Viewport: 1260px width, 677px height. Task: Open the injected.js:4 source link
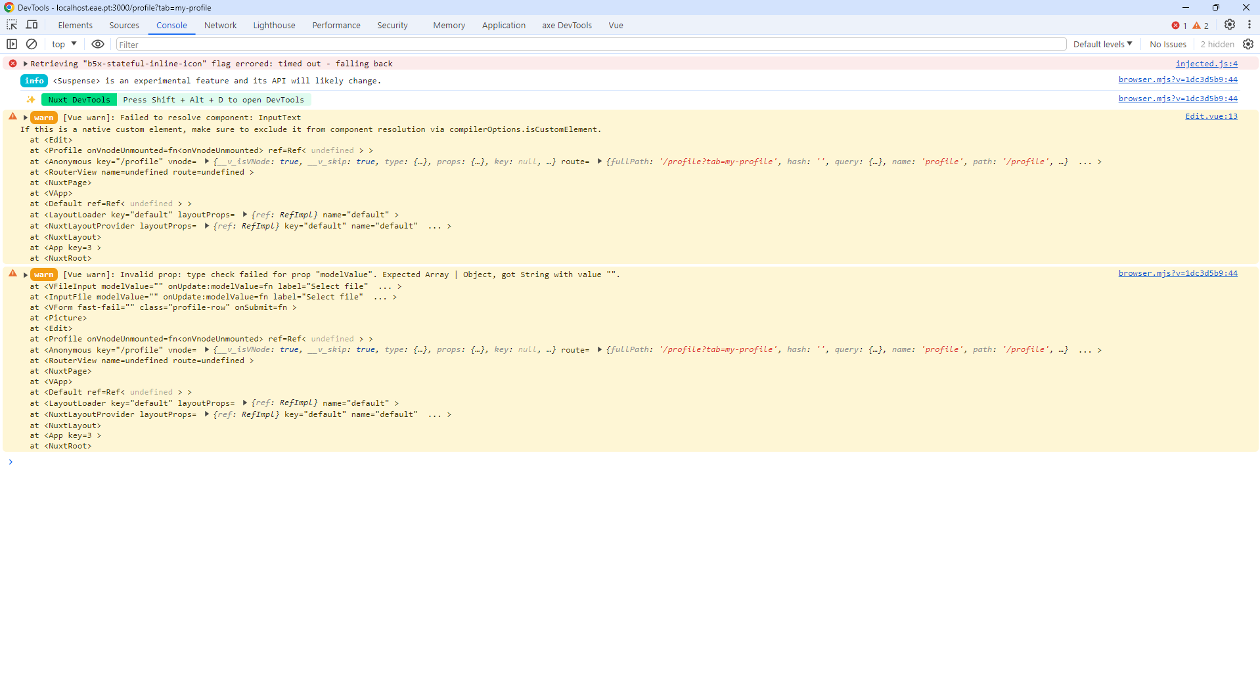tap(1207, 64)
